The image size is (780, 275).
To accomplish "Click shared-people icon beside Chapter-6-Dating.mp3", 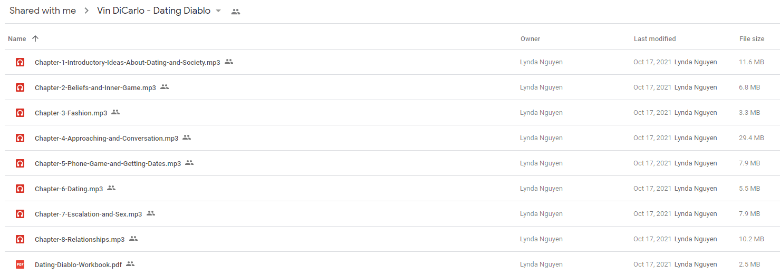I will point(111,188).
